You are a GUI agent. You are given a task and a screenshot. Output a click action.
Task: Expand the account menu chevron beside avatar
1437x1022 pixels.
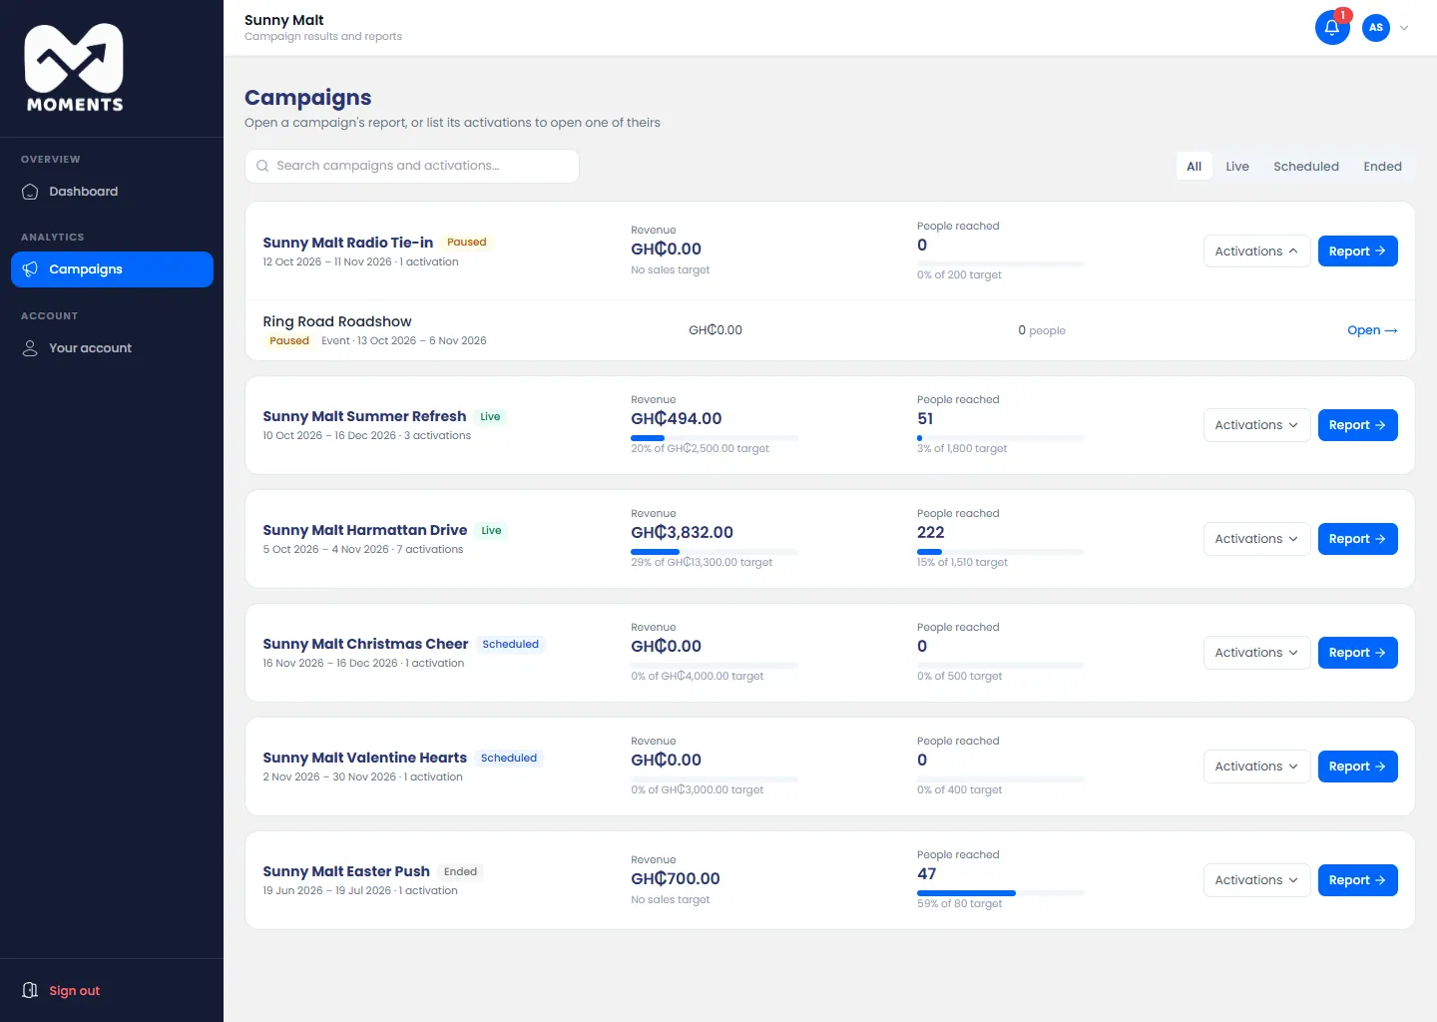tap(1404, 28)
